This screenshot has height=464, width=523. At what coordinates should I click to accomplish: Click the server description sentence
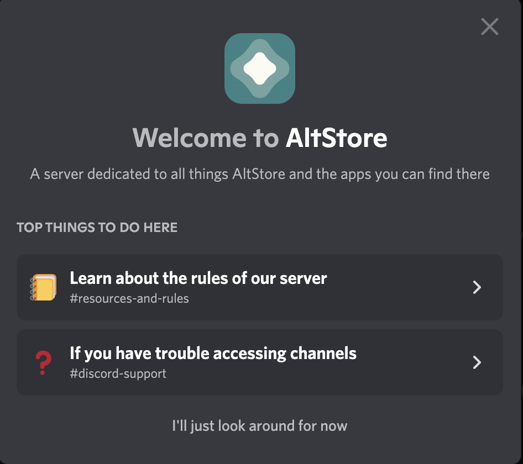260,175
